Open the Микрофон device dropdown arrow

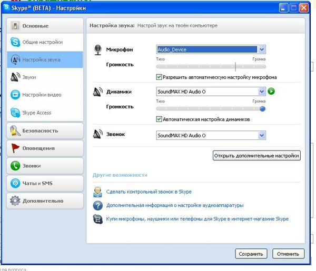[262, 49]
